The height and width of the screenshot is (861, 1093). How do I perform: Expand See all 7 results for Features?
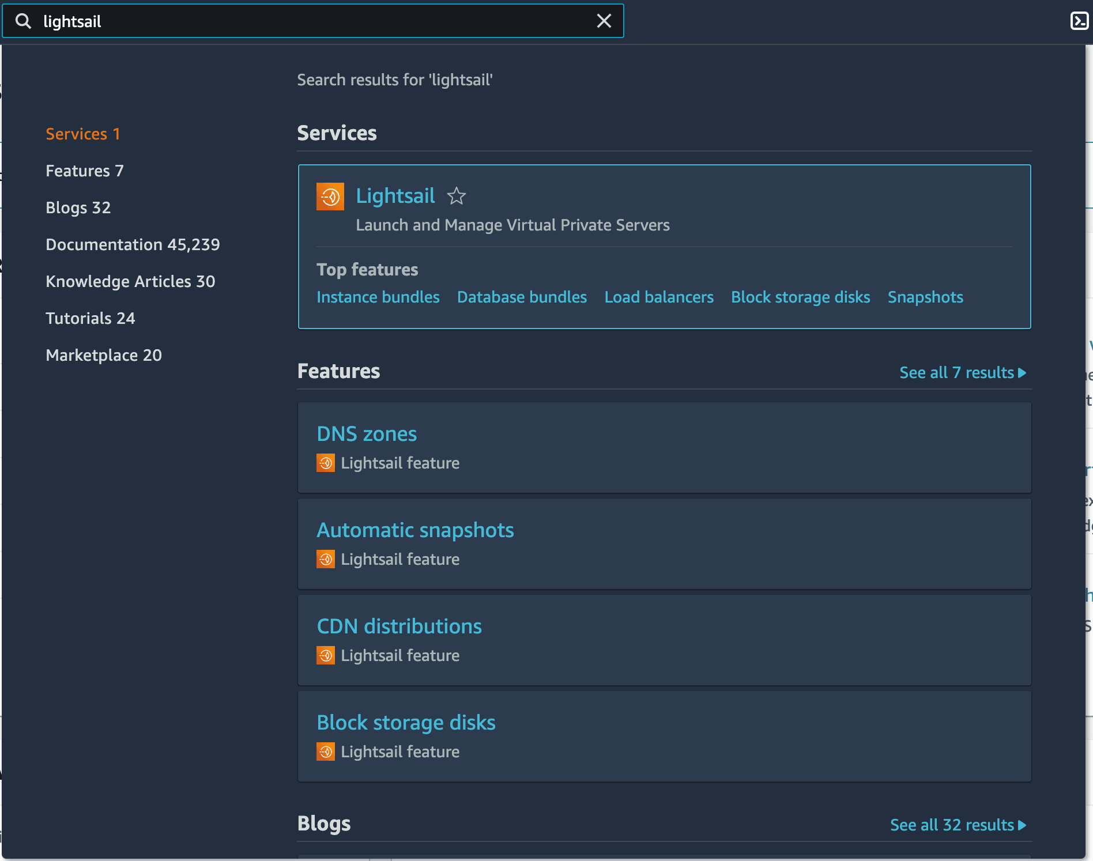point(963,372)
